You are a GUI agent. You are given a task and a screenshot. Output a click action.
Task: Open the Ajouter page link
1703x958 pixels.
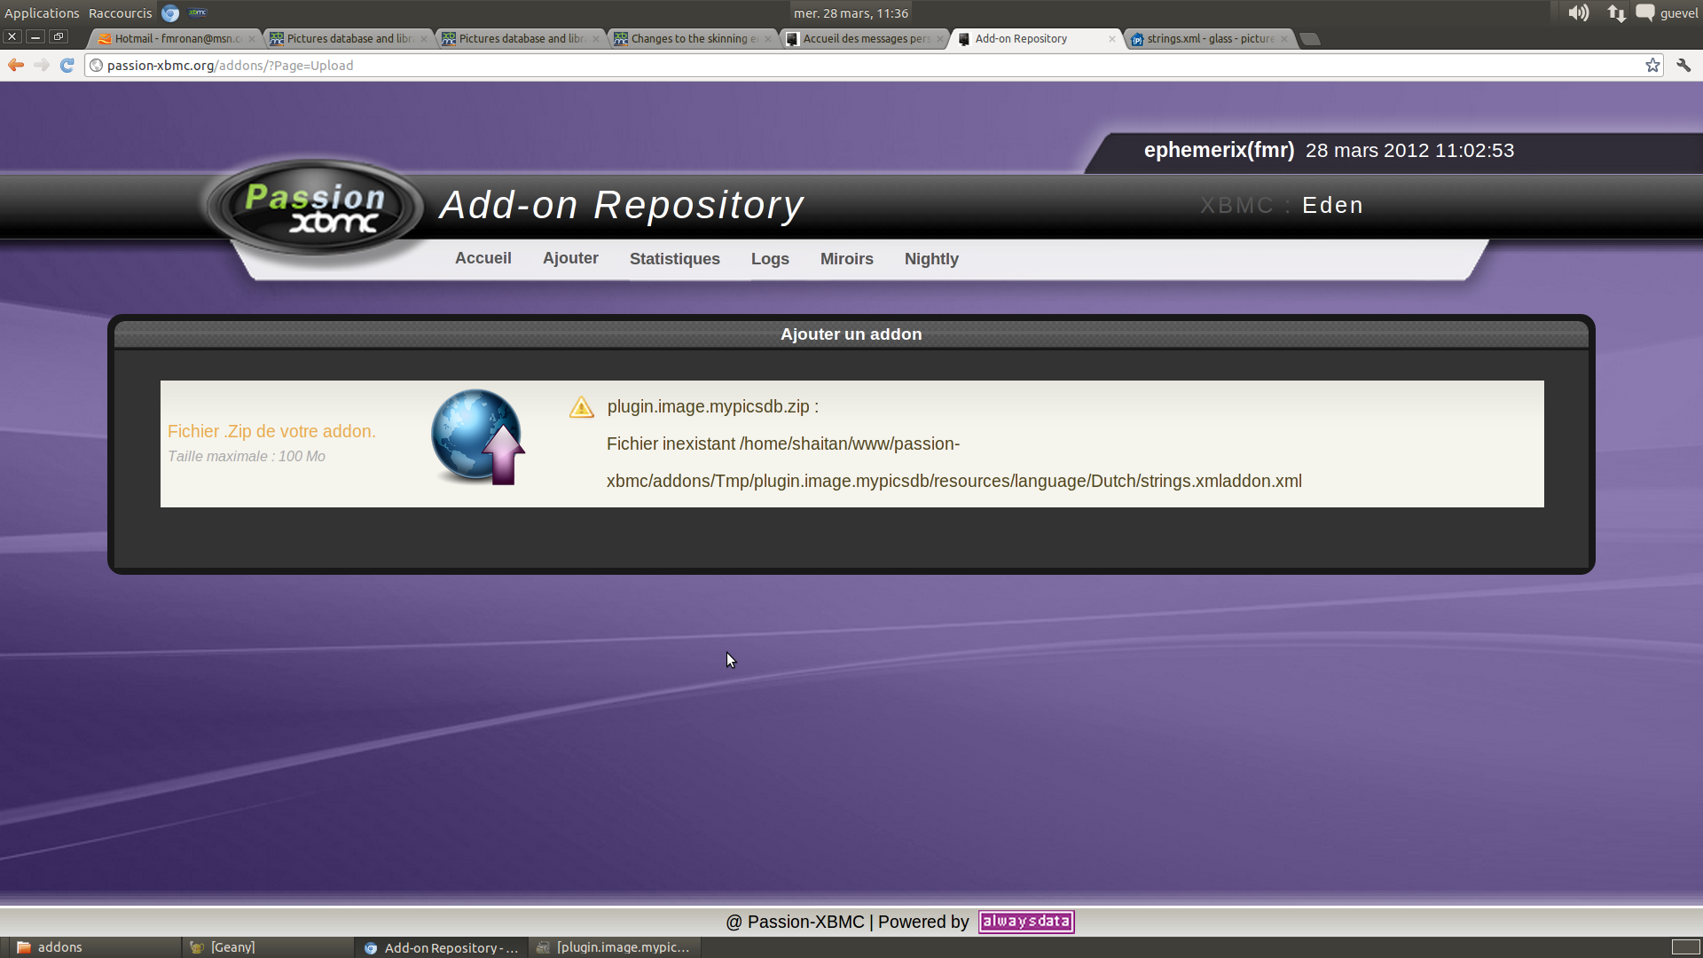coord(570,258)
